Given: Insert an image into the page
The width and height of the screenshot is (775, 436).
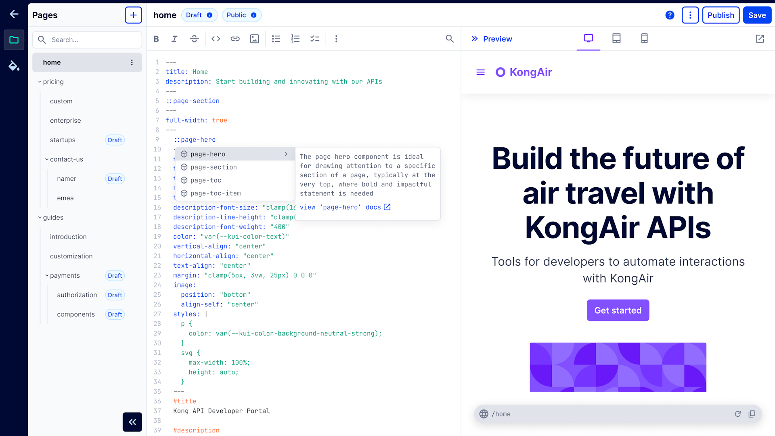Looking at the screenshot, I should (x=254, y=39).
